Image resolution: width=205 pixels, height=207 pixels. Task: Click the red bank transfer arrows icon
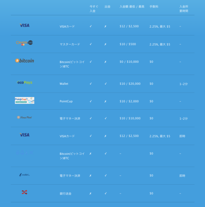tap(25, 192)
